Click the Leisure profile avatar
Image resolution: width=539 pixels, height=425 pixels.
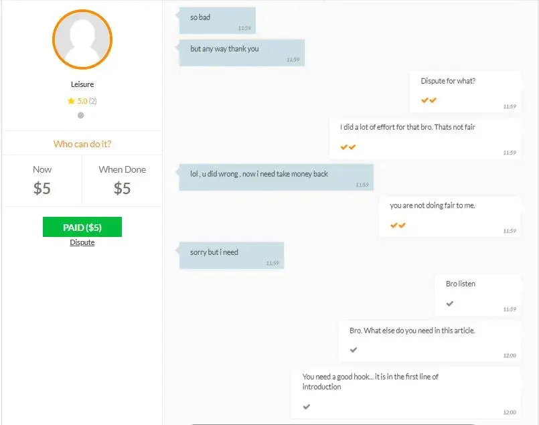(x=82, y=39)
